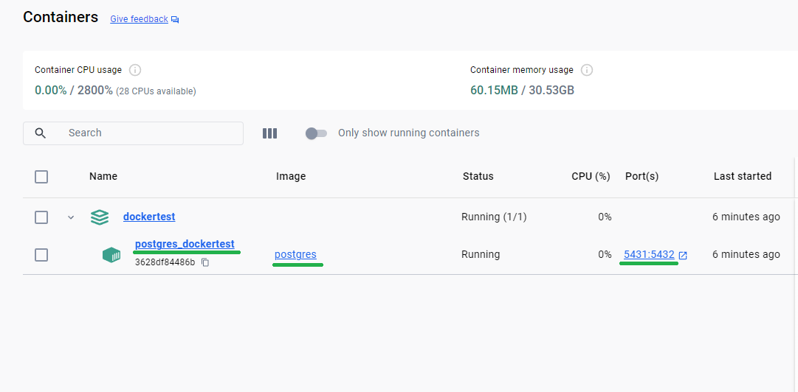Show info for Container memory usage
The height and width of the screenshot is (392, 798).
(587, 70)
